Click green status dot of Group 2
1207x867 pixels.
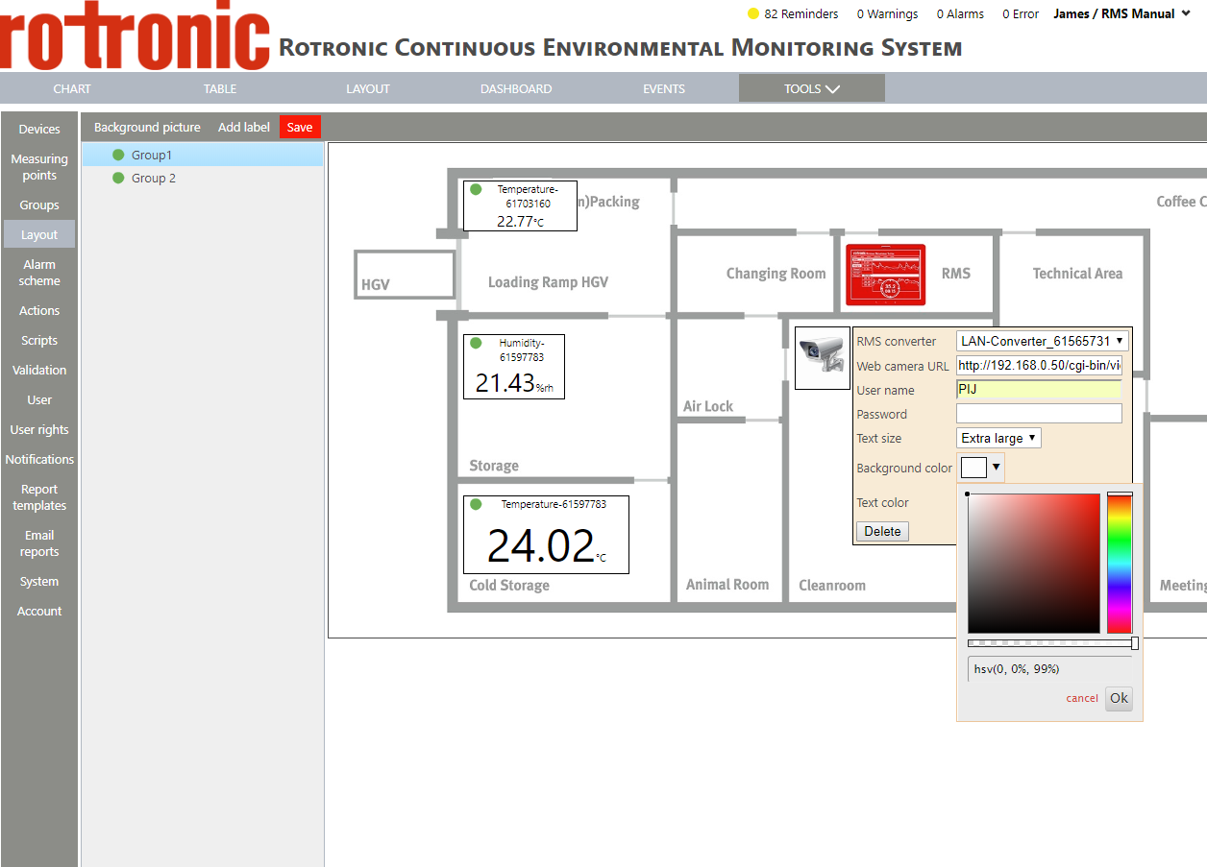tap(118, 178)
